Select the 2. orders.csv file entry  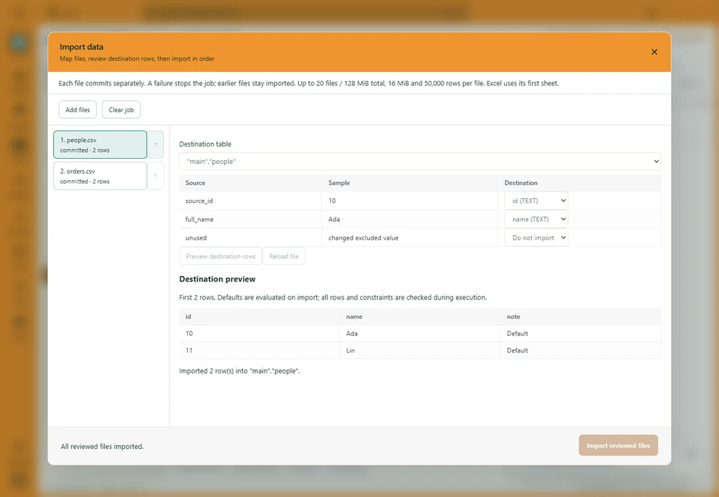100,176
